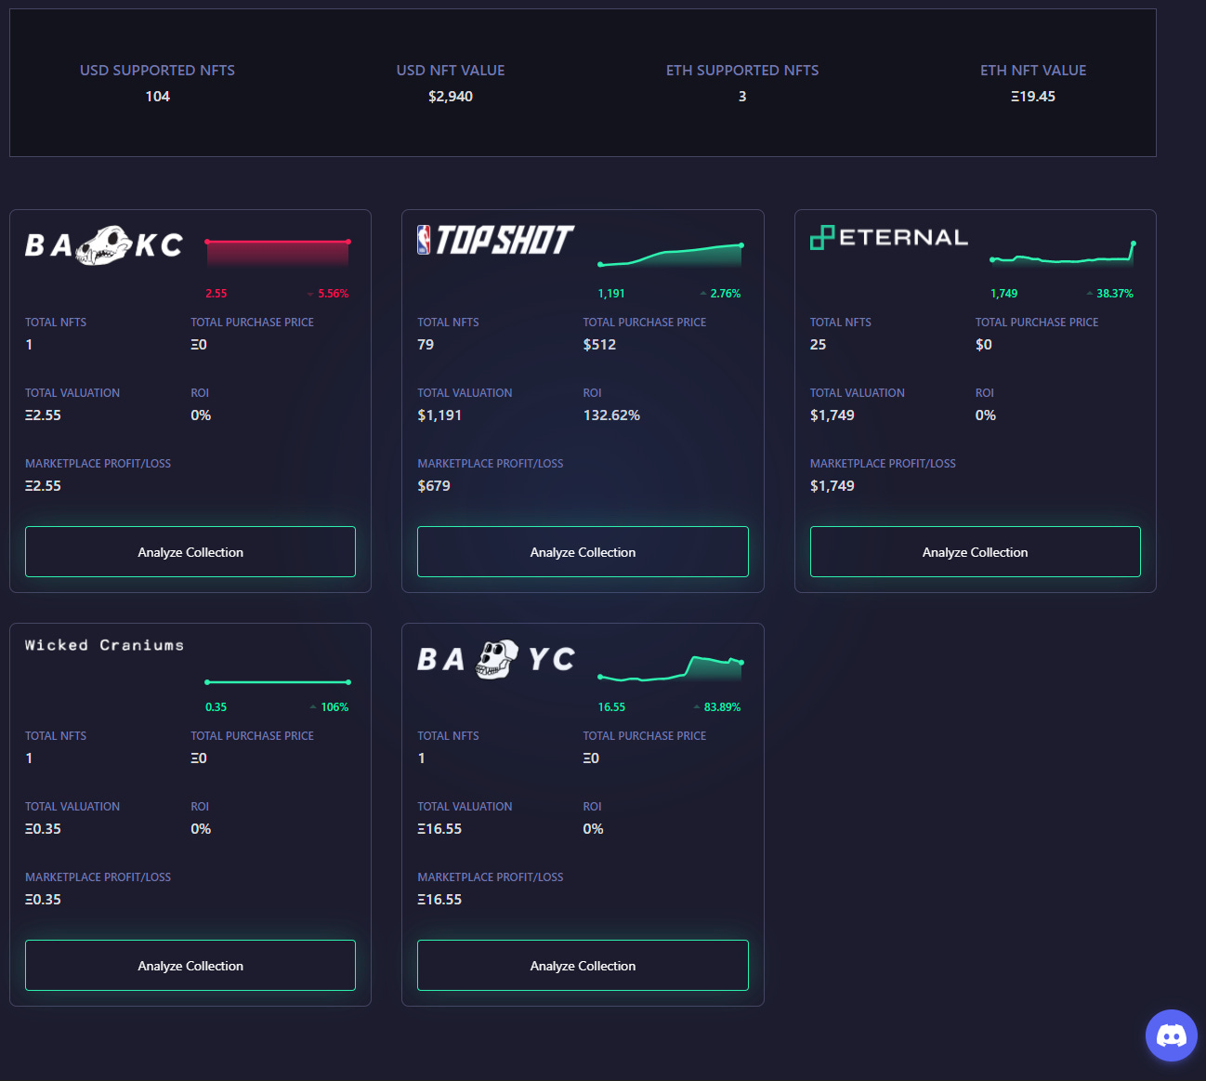
Task: Analyze the Top Shot collection
Action: (x=583, y=552)
